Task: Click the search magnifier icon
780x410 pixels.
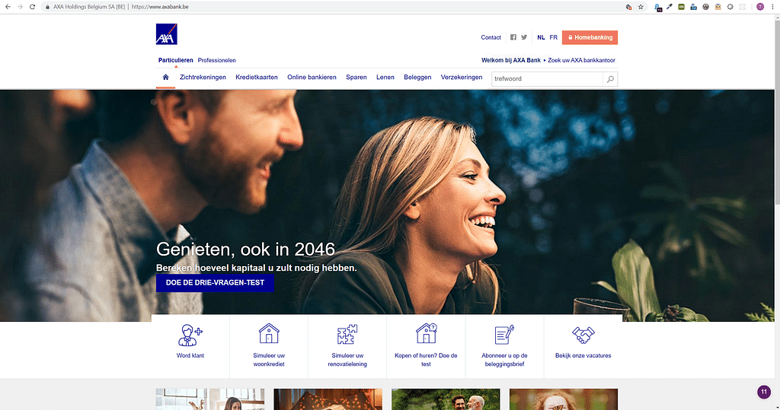Action: coord(609,78)
